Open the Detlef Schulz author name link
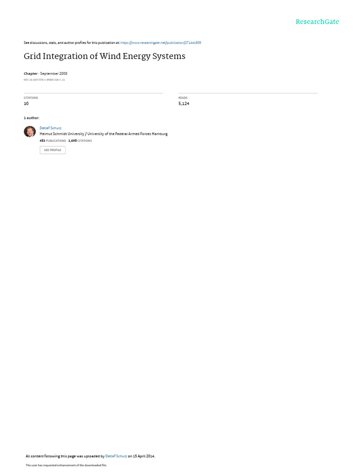Viewport: 357px width, 476px height. pyautogui.click(x=50, y=128)
